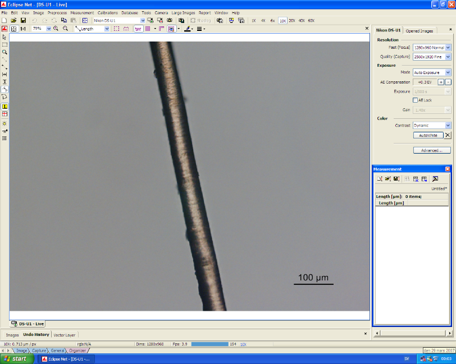Click the taskbar clock showing 00:03
456x364 pixels.
pos(446,359)
